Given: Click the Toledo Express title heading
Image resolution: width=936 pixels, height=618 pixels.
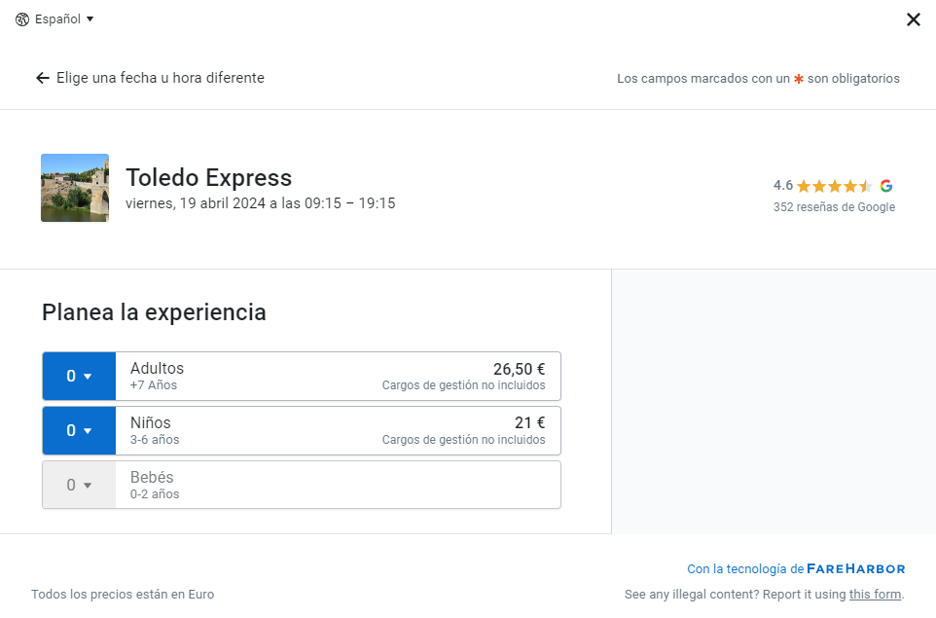Looking at the screenshot, I should tap(208, 178).
